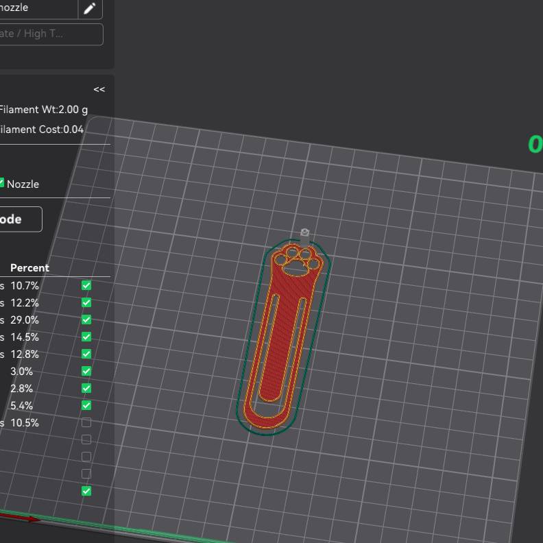
Task: Uncheck the 10.7% row visibility checkbox
Action: pos(86,285)
